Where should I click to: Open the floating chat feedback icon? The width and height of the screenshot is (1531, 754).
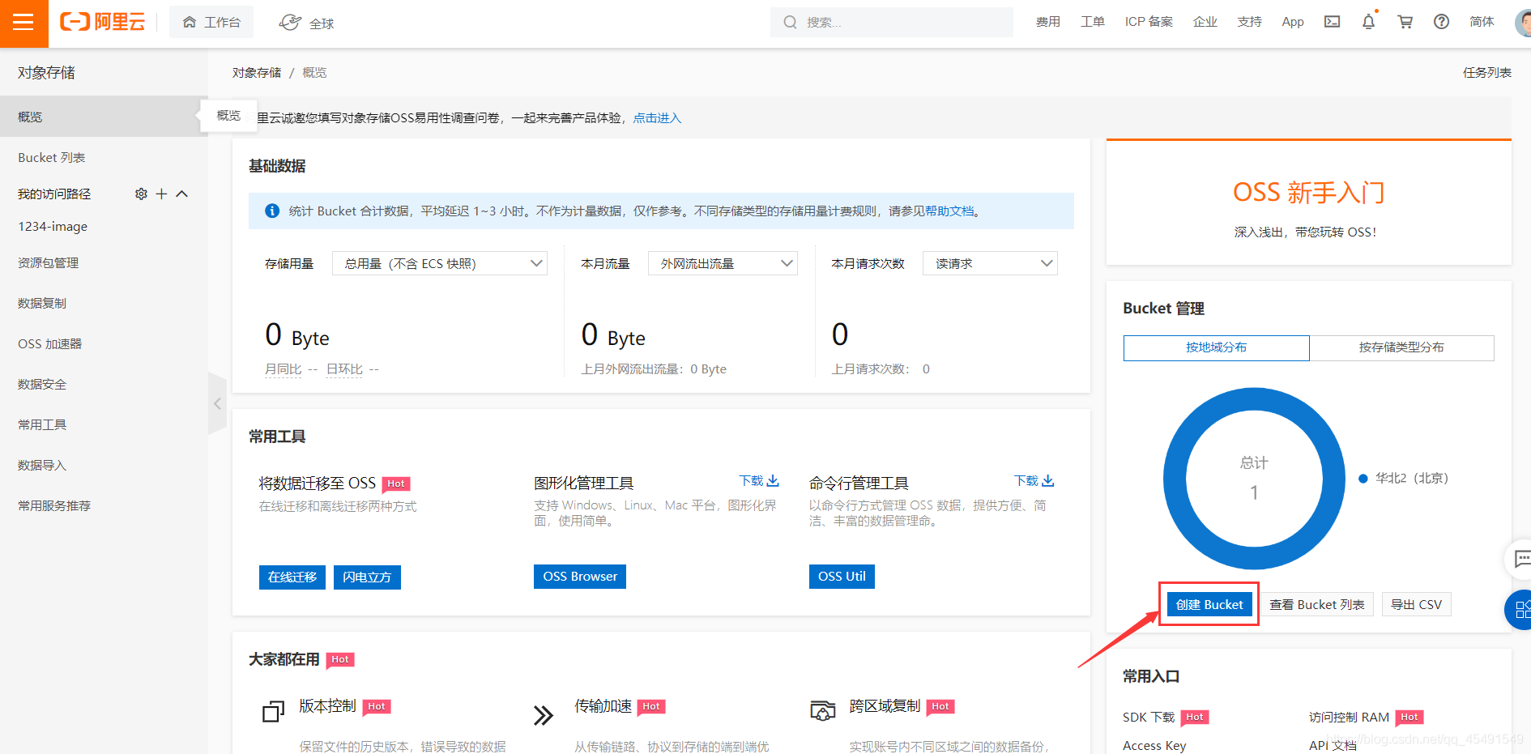click(x=1520, y=559)
